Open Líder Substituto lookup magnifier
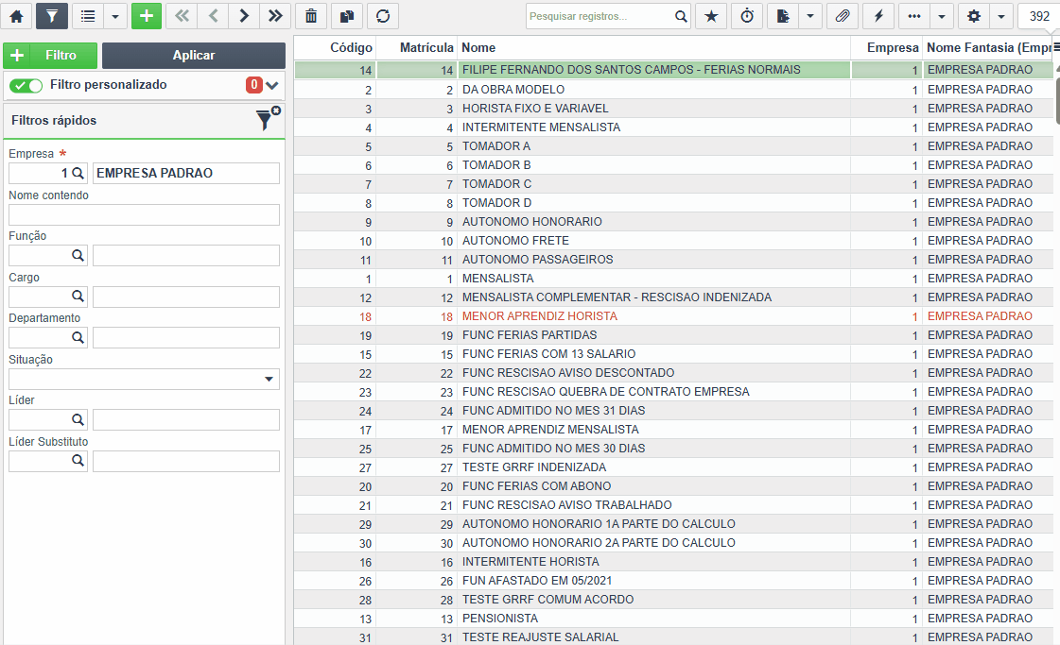Viewport: 1060px width, 645px height. [x=78, y=461]
